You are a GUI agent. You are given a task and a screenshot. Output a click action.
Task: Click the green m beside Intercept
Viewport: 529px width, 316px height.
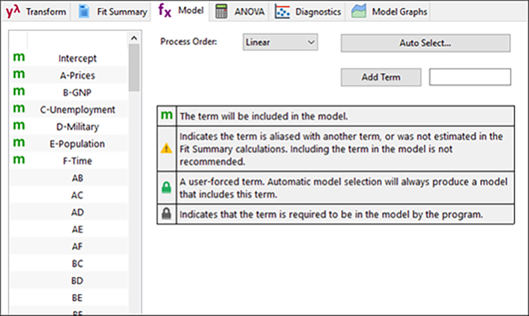[x=19, y=58]
